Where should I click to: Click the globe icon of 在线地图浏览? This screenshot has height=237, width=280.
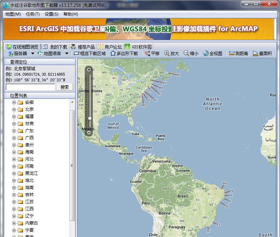click(x=9, y=47)
